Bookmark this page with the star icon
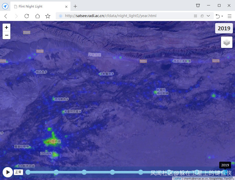 click(48, 16)
